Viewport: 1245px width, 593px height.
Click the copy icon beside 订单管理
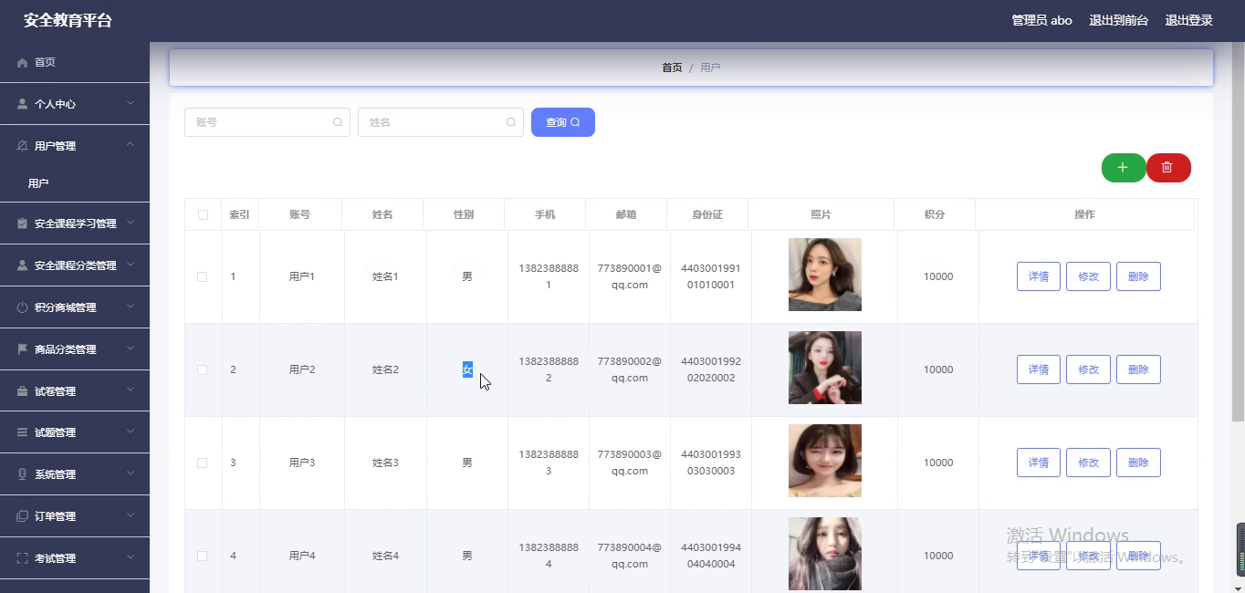click(x=23, y=516)
